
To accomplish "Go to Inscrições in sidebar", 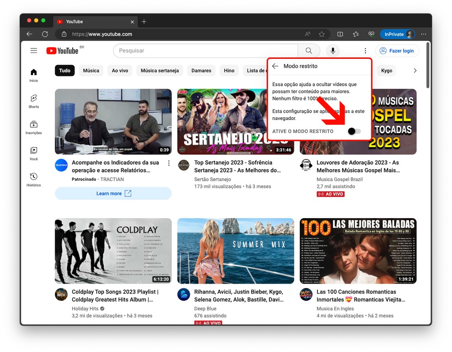I will coord(33,127).
